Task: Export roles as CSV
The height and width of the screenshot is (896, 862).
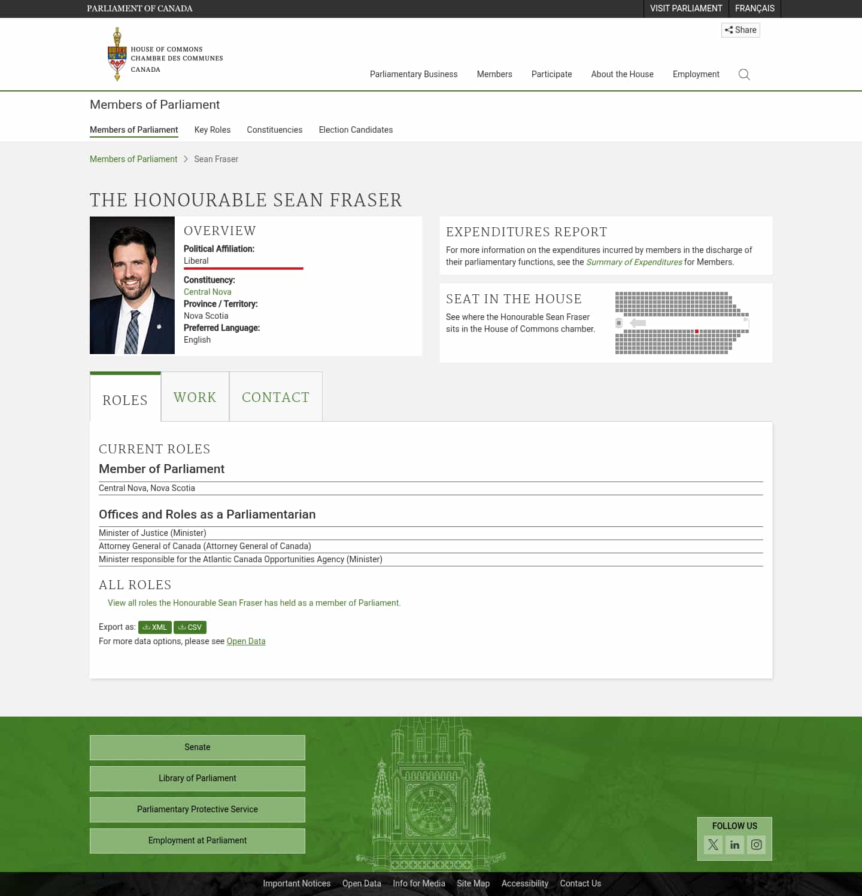Action: [x=190, y=627]
